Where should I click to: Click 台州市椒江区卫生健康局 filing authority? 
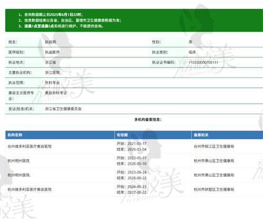(214, 146)
